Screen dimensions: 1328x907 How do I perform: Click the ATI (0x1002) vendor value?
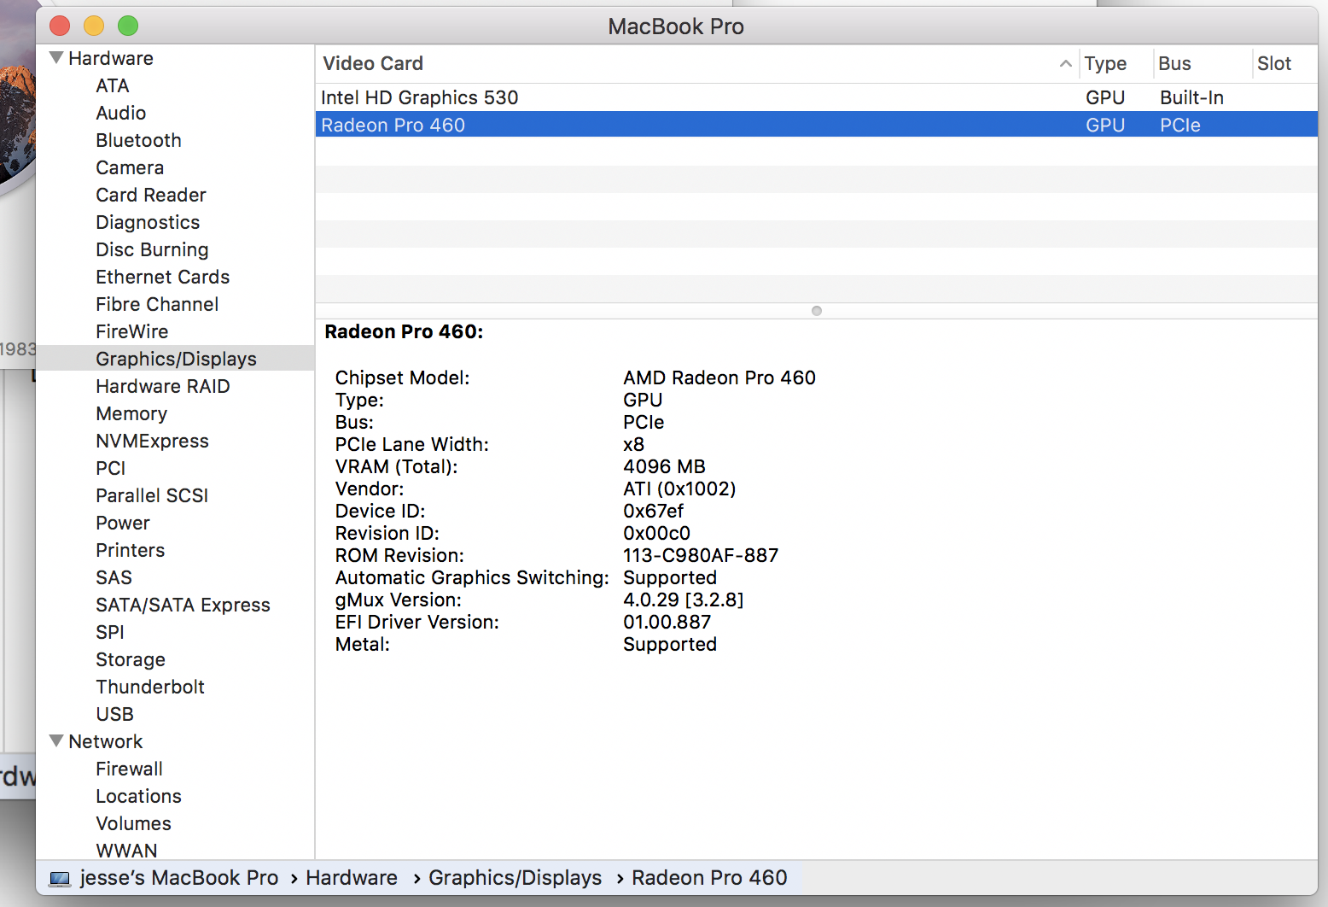click(679, 489)
